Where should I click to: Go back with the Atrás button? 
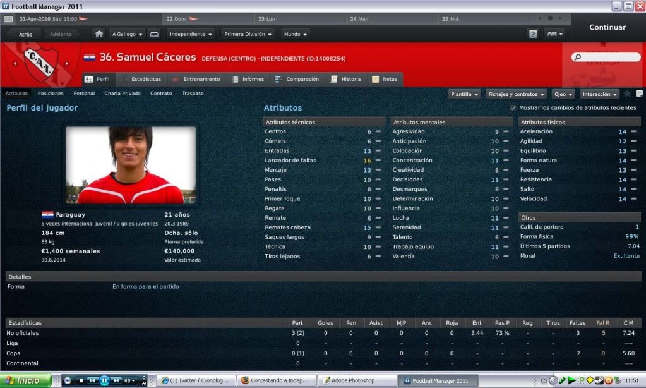click(25, 34)
